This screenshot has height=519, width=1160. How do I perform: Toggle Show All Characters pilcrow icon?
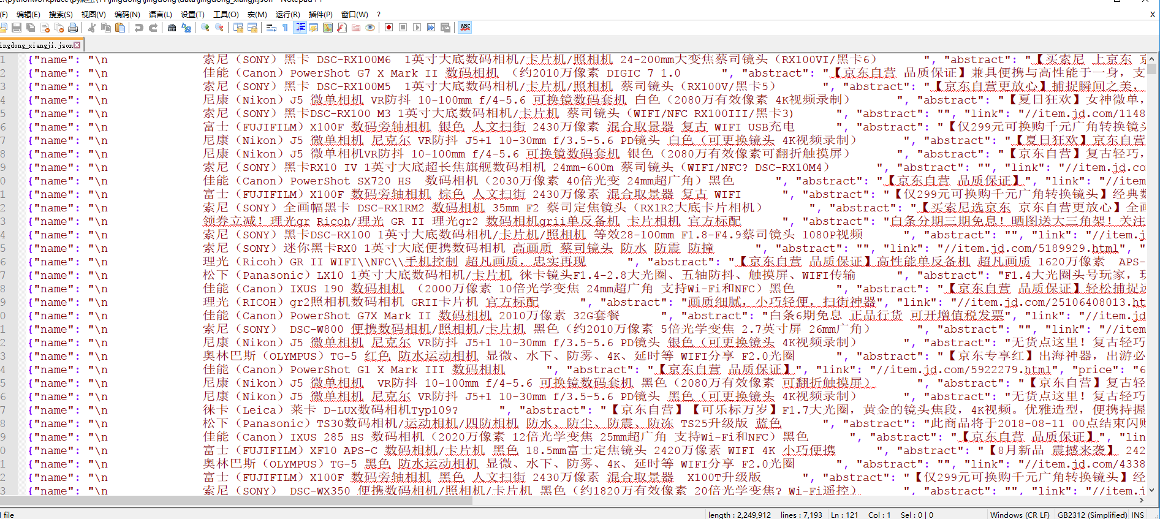[x=285, y=28]
